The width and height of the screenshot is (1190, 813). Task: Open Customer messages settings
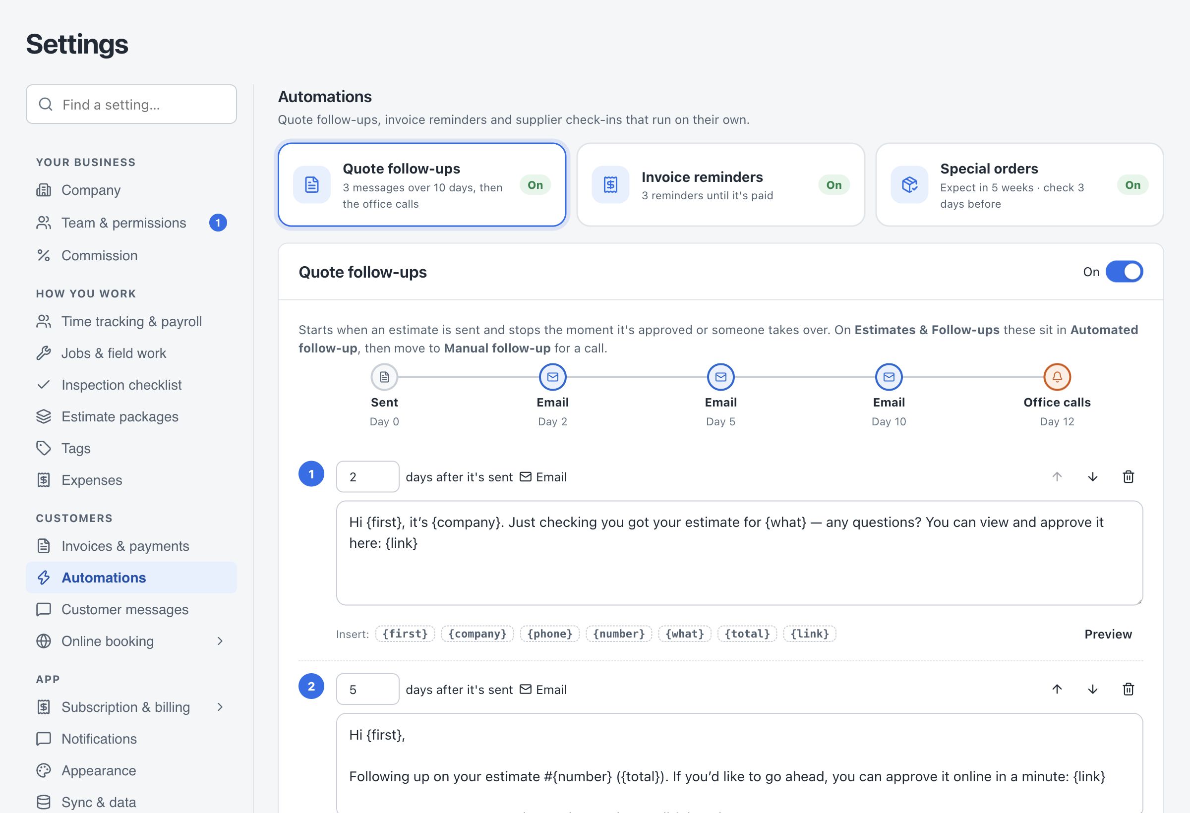pos(131,609)
